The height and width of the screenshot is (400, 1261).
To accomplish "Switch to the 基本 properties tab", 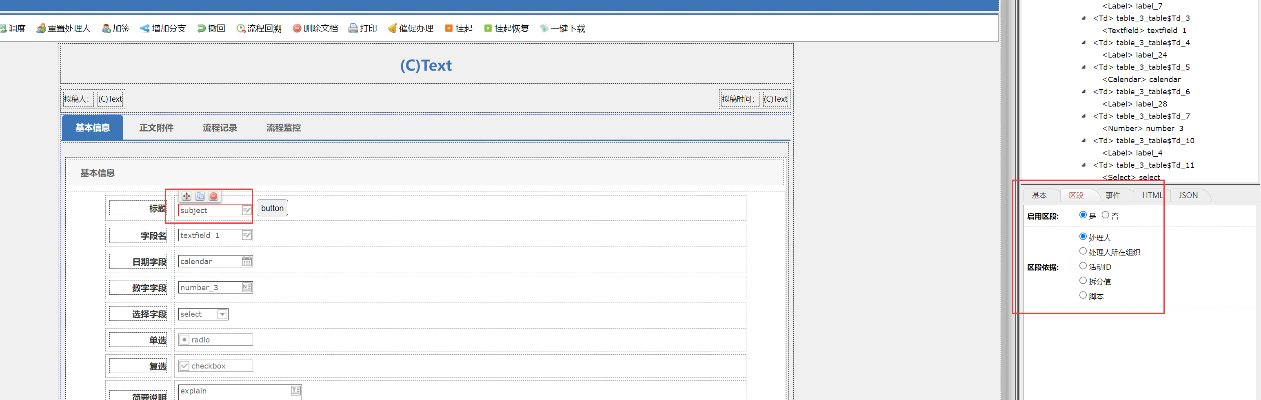I will [1039, 196].
